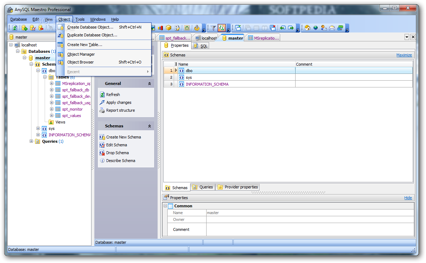Image resolution: width=426 pixels, height=263 pixels.
Task: Click the yellow cube toolbar icon
Action: point(169,28)
